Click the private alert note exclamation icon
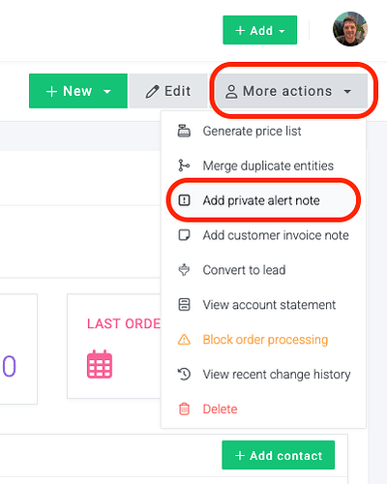 (184, 200)
